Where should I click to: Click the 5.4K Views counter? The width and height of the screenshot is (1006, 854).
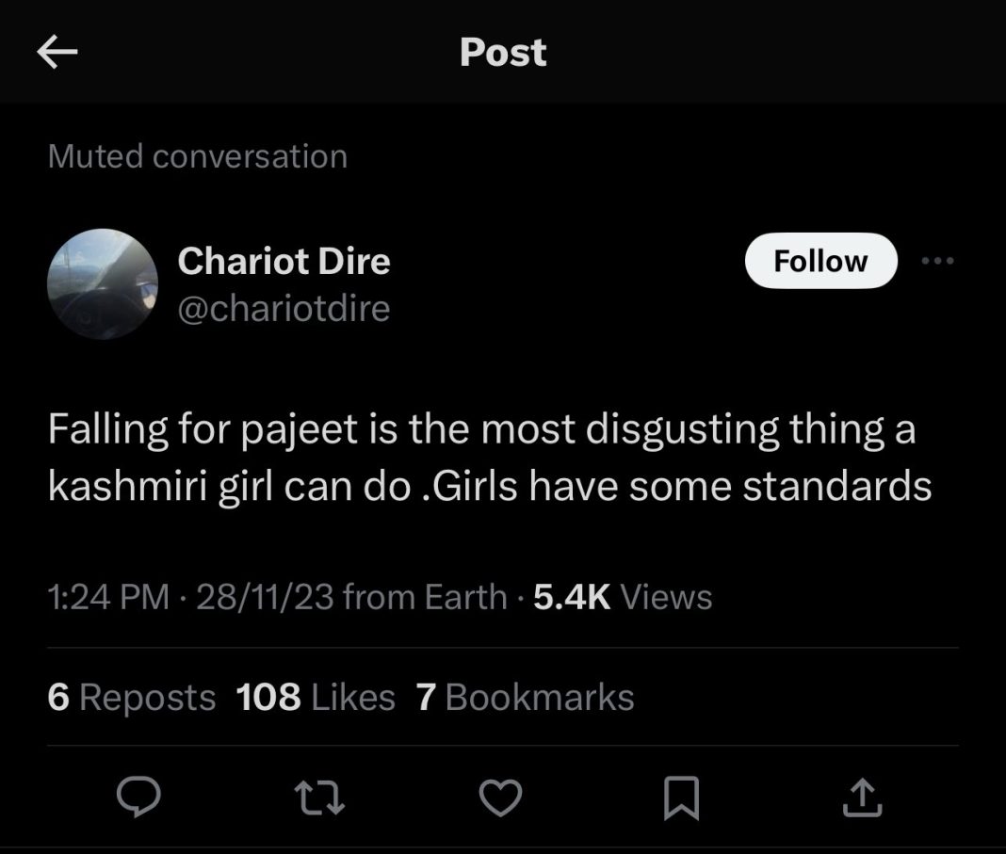(623, 597)
